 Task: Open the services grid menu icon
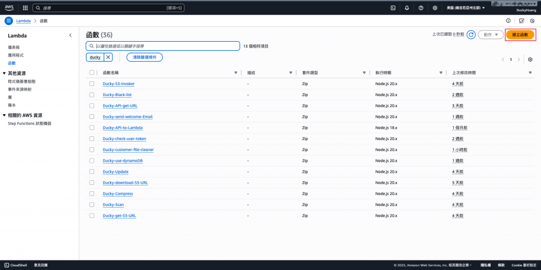pos(25,7)
